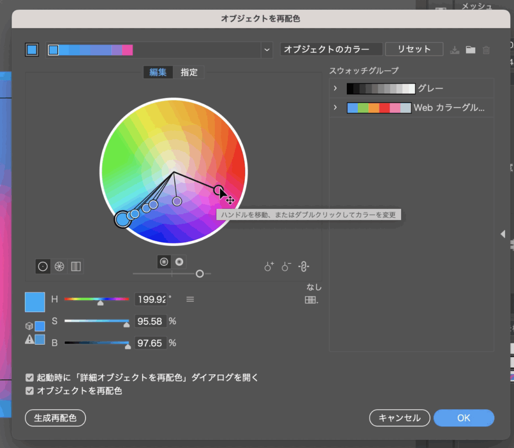
Task: Uncheck the オブジェクトを再配色 checkbox
Action: [x=30, y=391]
